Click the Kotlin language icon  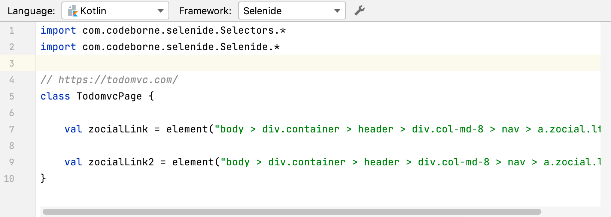tap(73, 11)
